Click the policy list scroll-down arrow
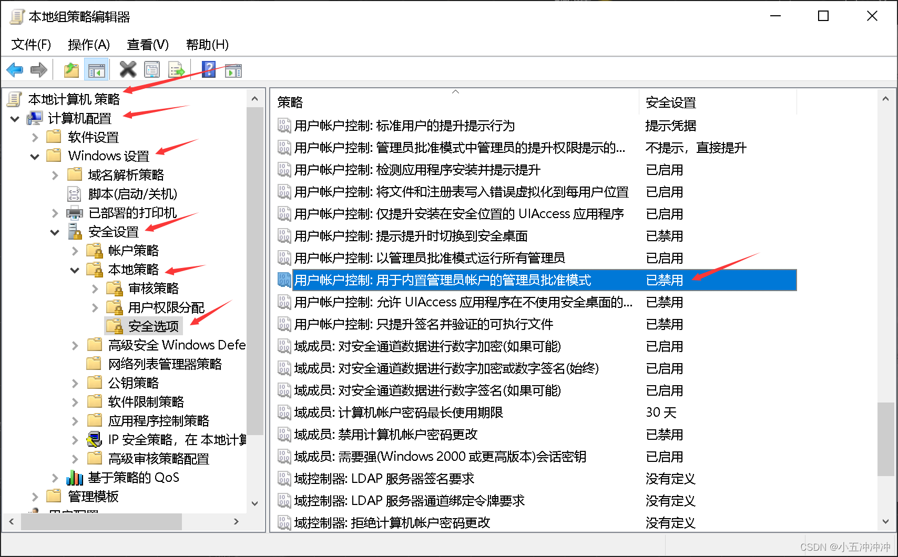The height and width of the screenshot is (557, 898). (885, 521)
